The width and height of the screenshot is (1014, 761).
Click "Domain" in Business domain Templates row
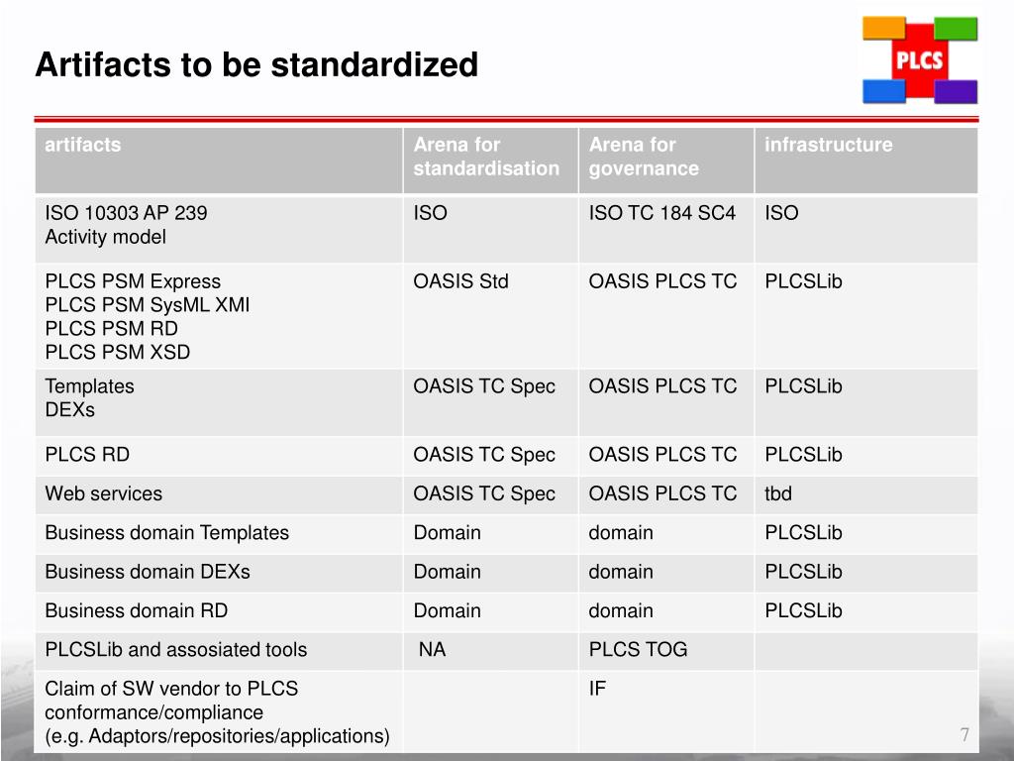[447, 532]
